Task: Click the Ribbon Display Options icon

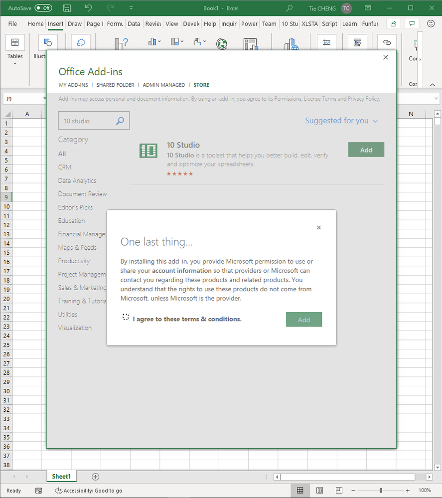Action: coord(368,8)
